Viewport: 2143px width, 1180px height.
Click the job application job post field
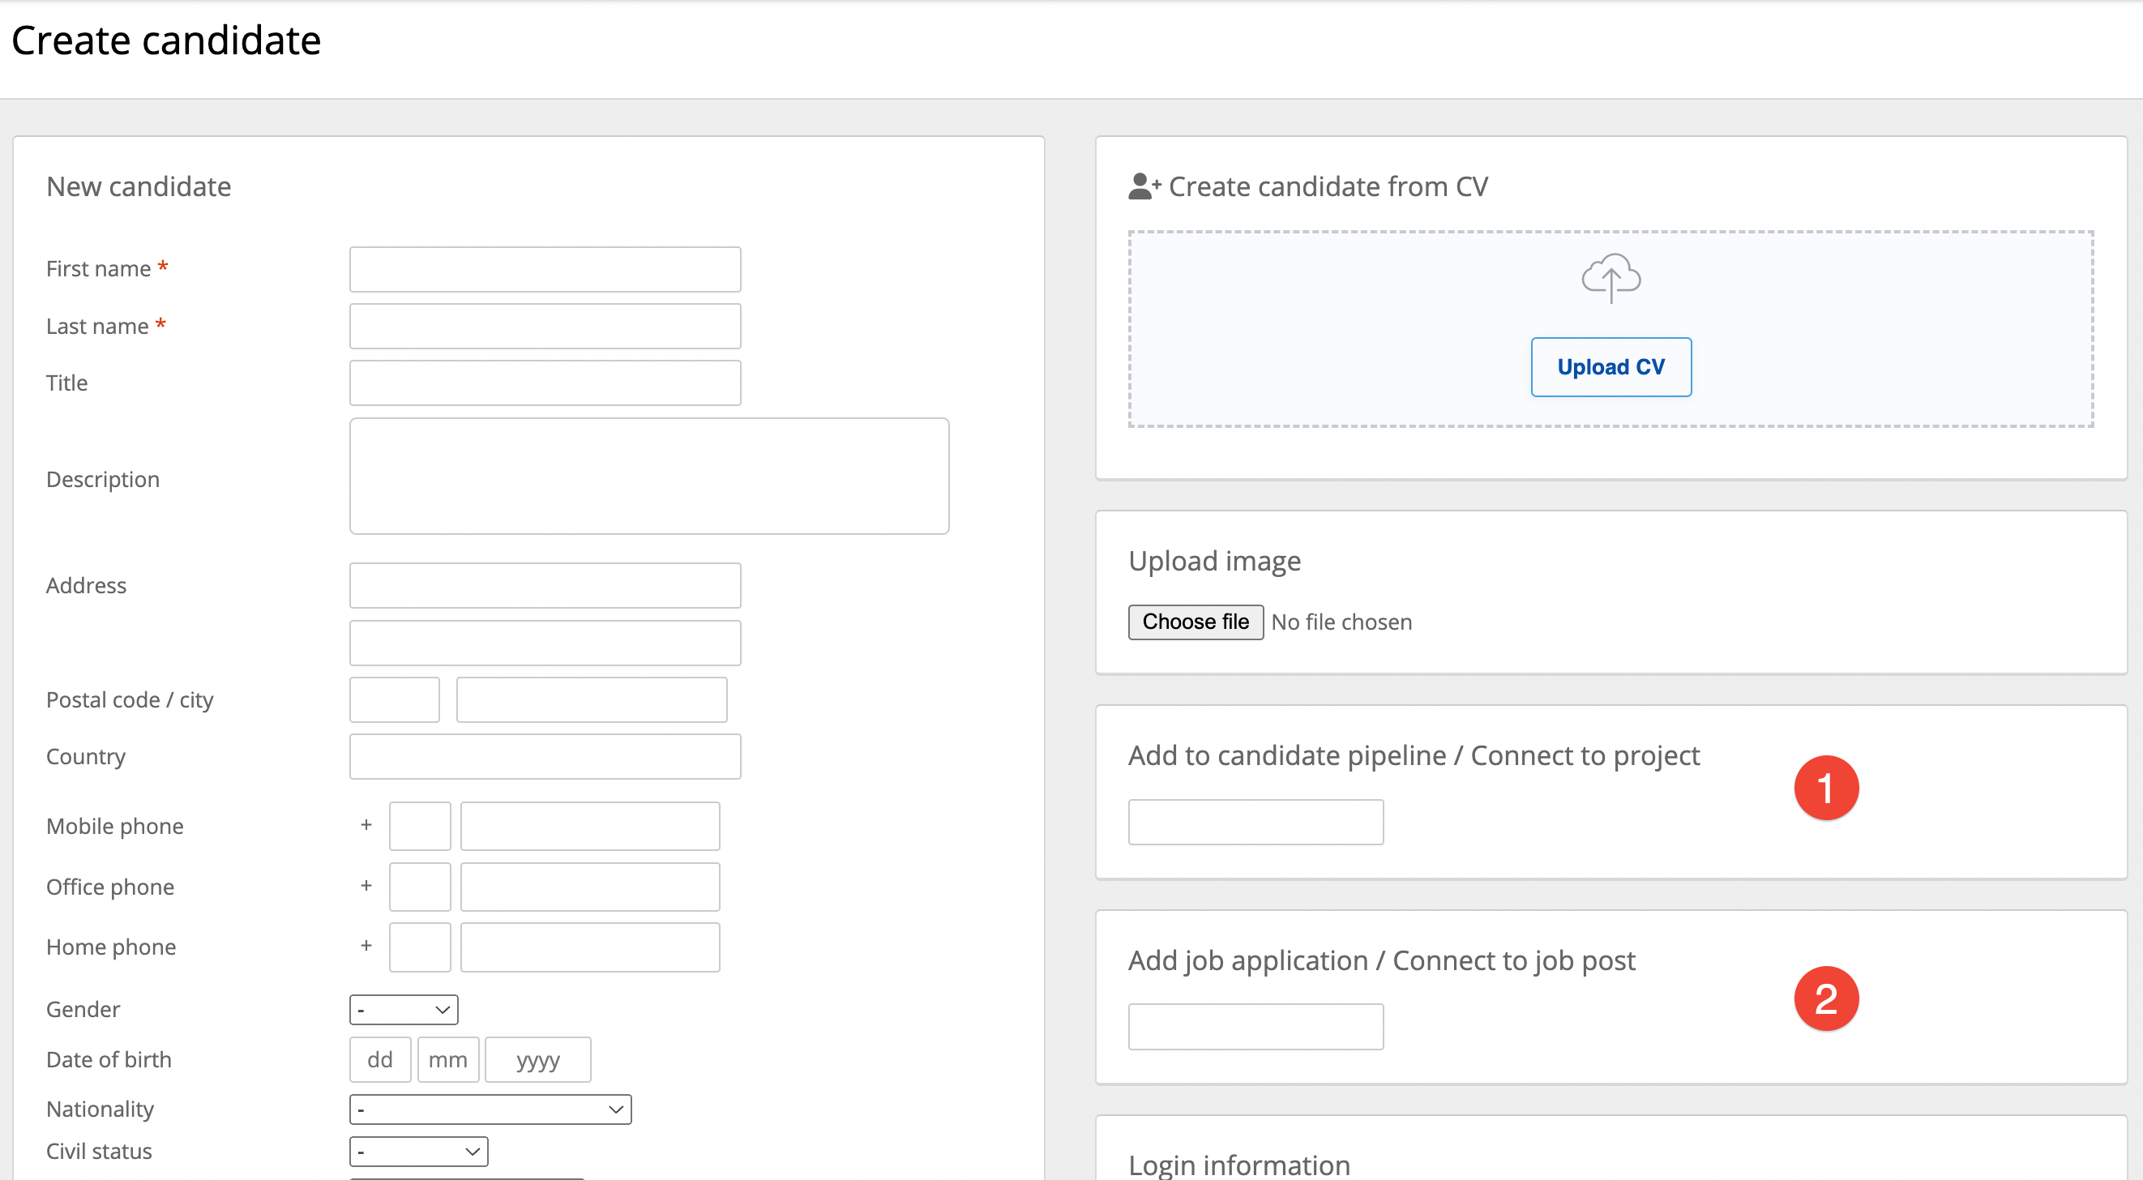(x=1255, y=1027)
